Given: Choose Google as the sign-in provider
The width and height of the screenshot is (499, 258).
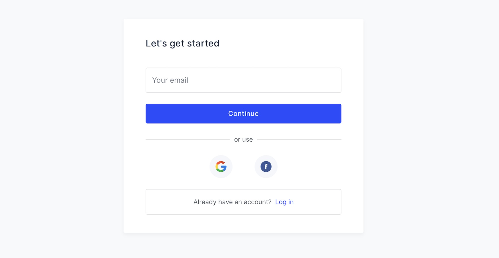Looking at the screenshot, I should pyautogui.click(x=221, y=166).
